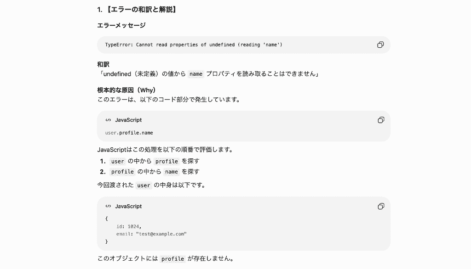Screen dimensions: 471x269
Task: Click the email test@example.com code line
Action: [151, 234]
